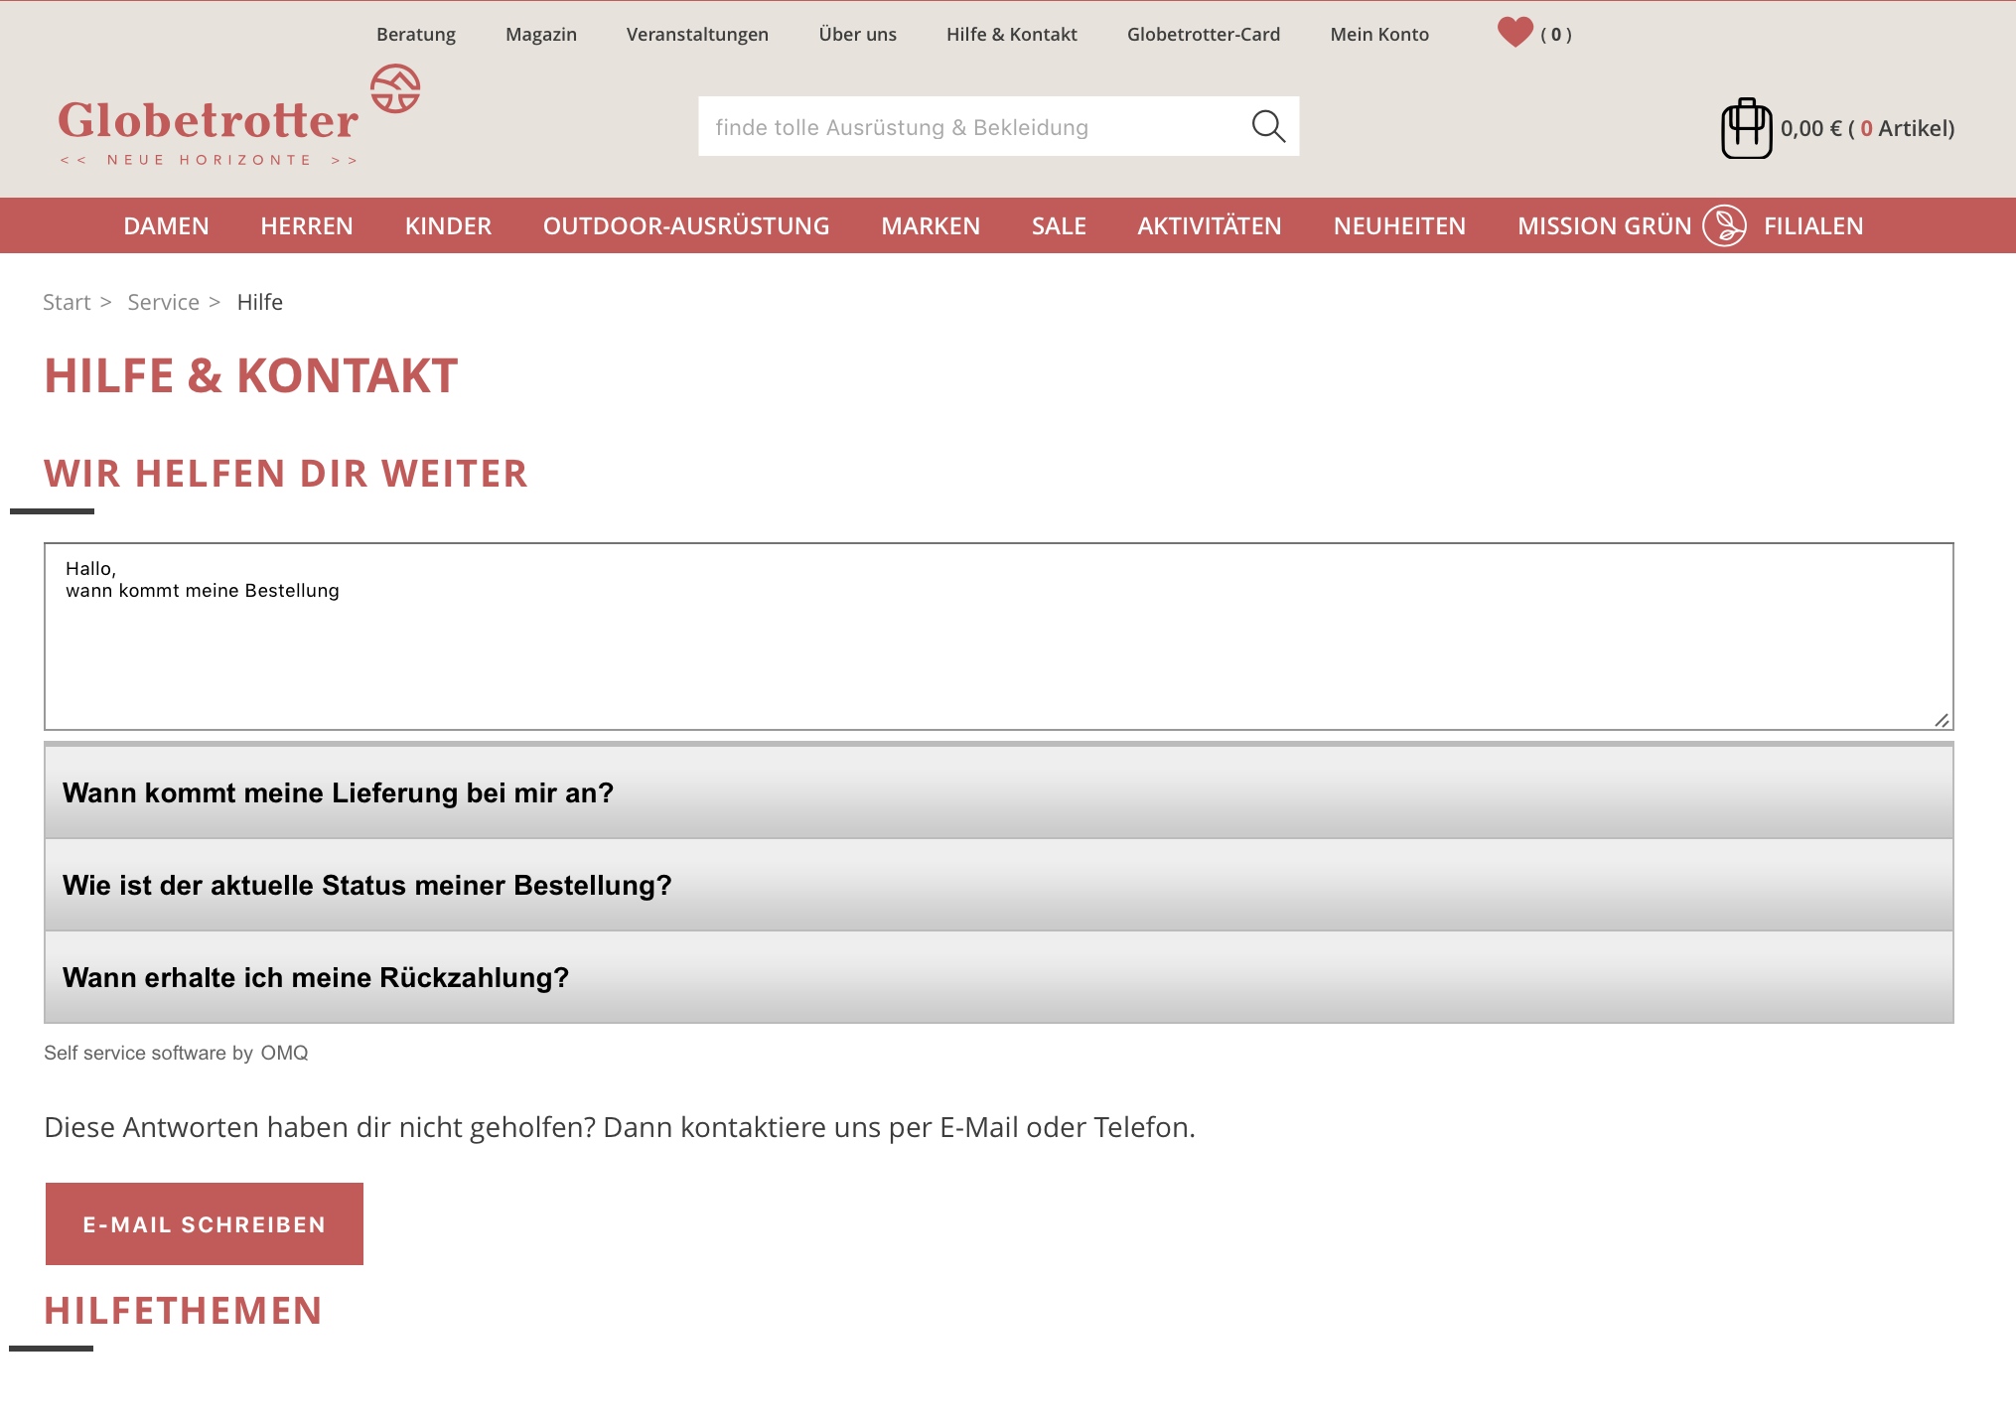Click the WIR HELFEN DIR WEITER heading
The height and width of the screenshot is (1428, 2016).
(x=286, y=474)
